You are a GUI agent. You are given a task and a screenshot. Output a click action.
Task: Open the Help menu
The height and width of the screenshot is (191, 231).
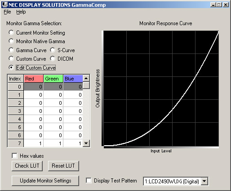pyautogui.click(x=21, y=12)
